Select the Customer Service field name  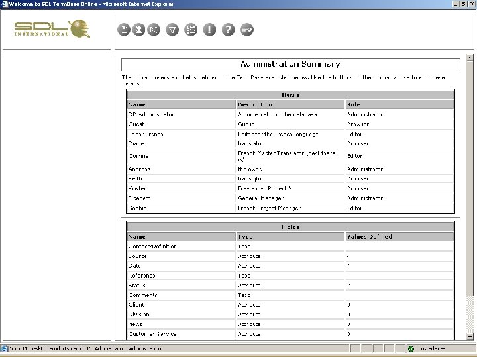pos(153,334)
